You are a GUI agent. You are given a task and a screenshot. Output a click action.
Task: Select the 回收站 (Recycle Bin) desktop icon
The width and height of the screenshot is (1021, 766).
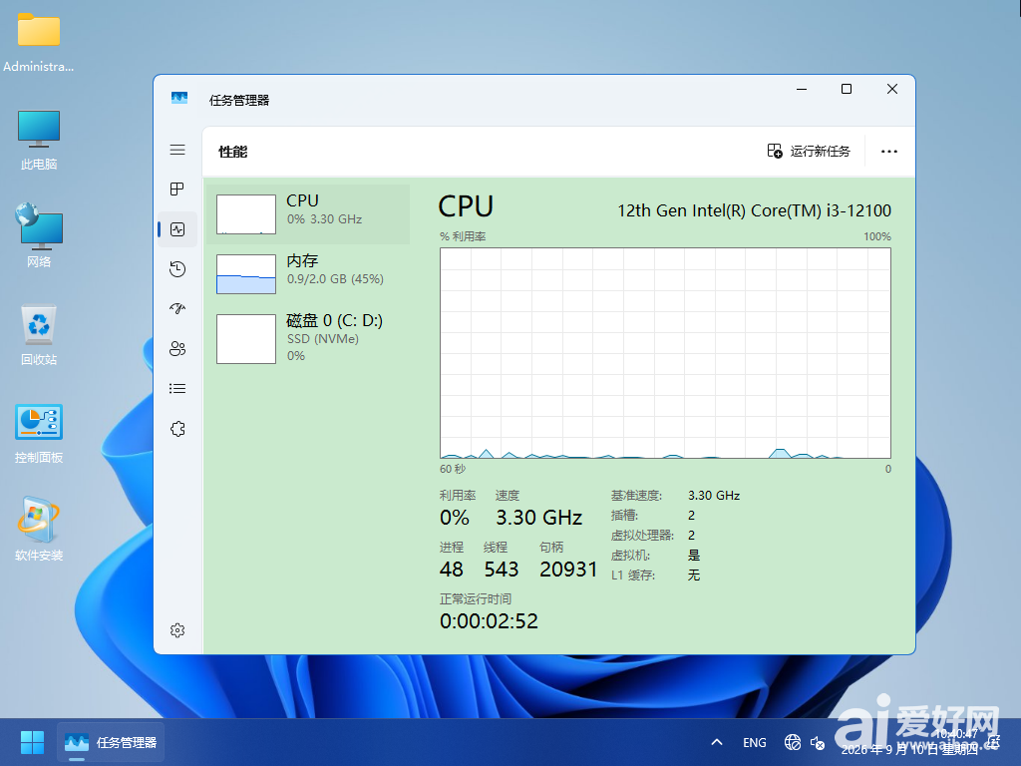point(39,335)
